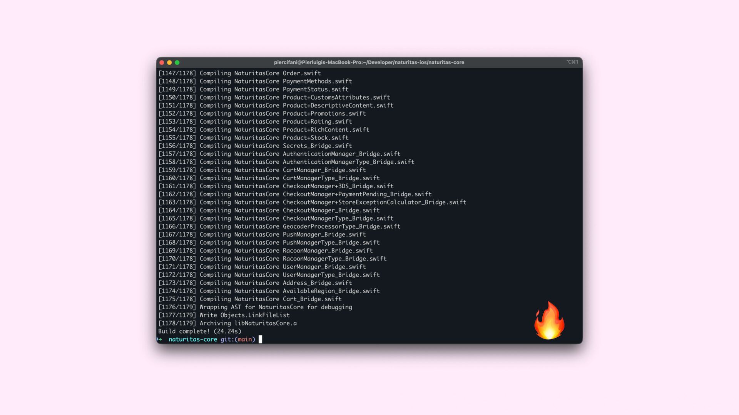Click the Build complete! message line
This screenshot has height=415, width=739.
coord(200,331)
